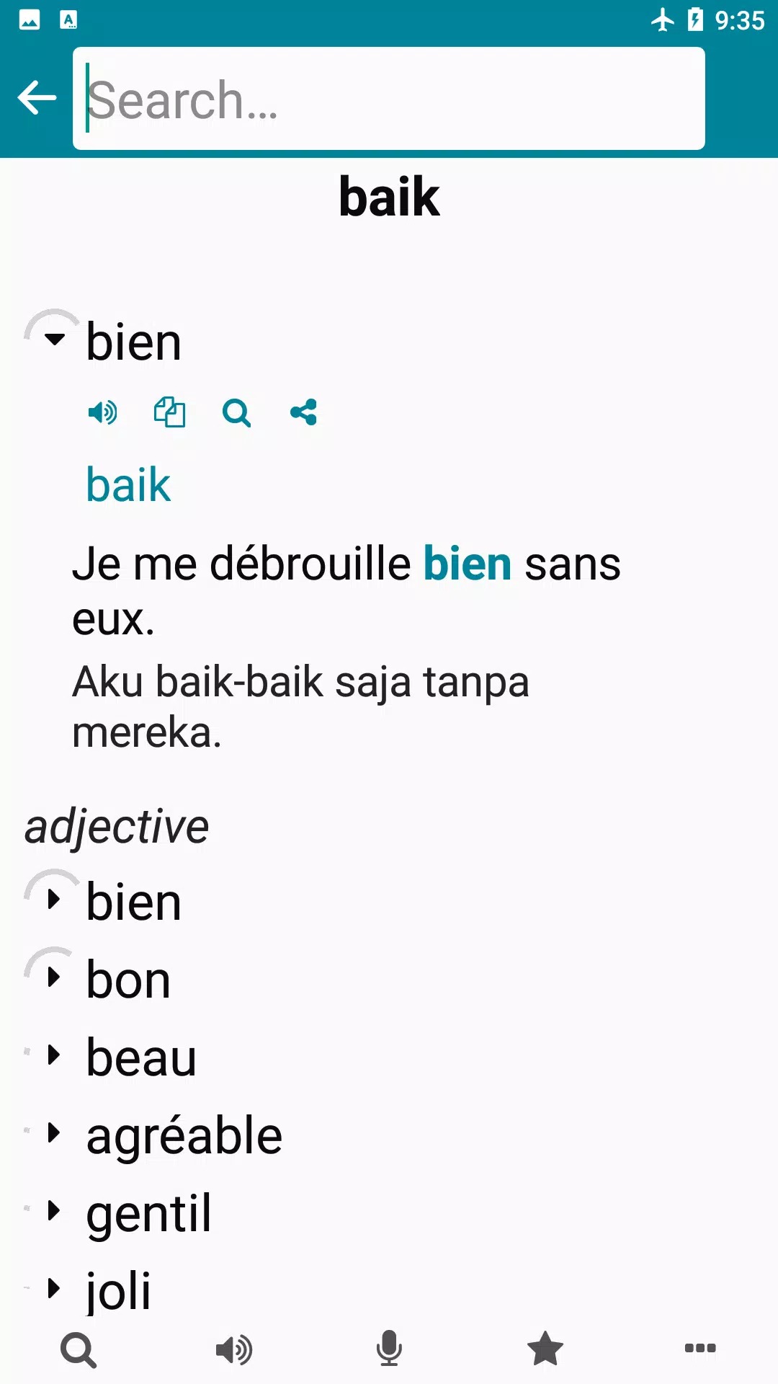This screenshot has height=1384, width=778.
Task: Tap highlighted bien in example sentence
Action: 467,564
